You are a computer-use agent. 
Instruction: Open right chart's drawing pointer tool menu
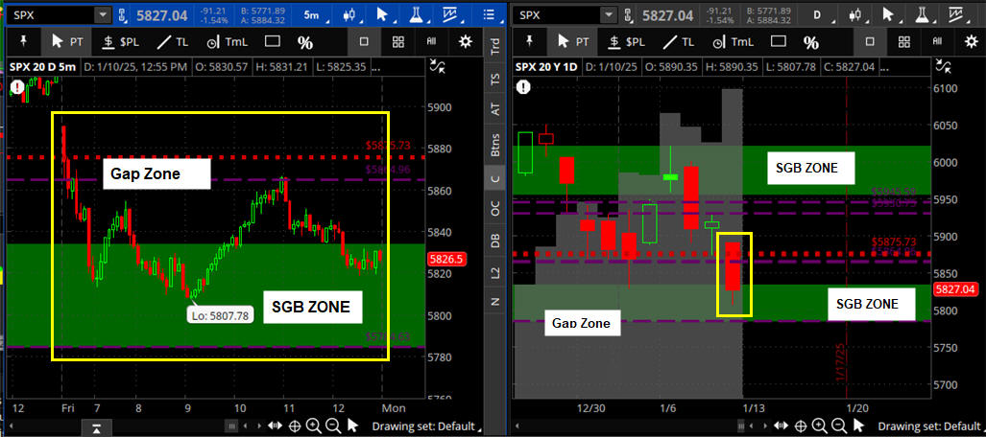coord(888,14)
